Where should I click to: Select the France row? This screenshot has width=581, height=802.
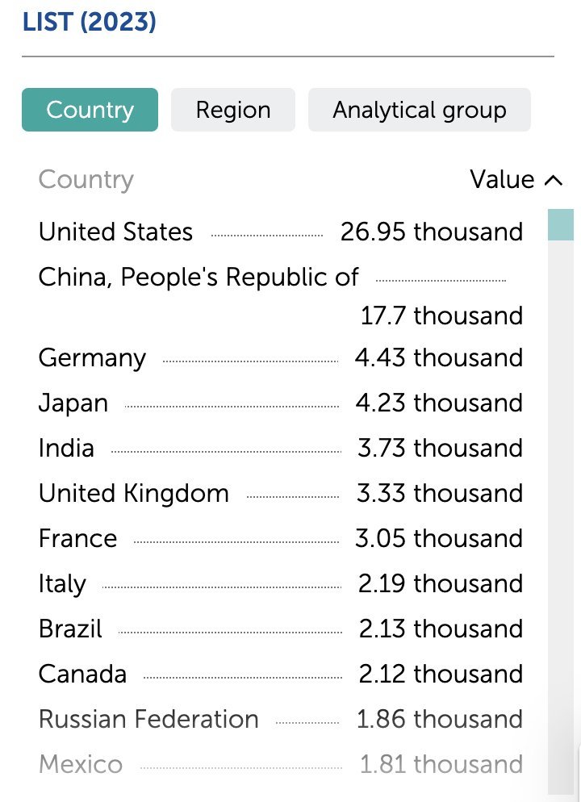281,538
